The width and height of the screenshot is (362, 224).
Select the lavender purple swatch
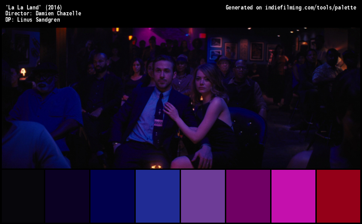[x=203, y=196]
